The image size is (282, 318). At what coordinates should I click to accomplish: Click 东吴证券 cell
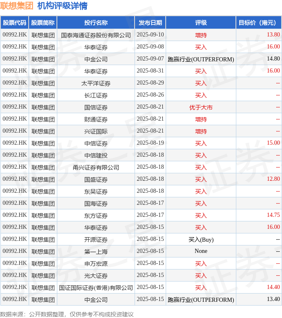pyautogui.click(x=96, y=192)
